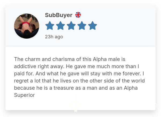161x117 pixels.
Task: Click the word 'Superior' ending the review
Action: click(24, 95)
